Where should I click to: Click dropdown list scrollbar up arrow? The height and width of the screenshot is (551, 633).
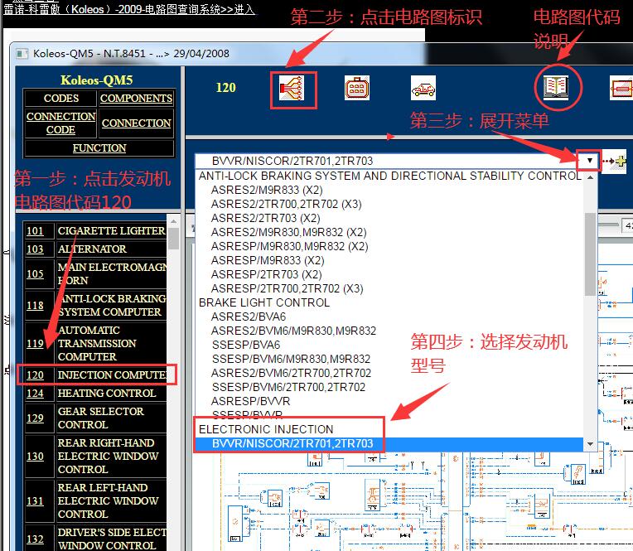coord(590,176)
